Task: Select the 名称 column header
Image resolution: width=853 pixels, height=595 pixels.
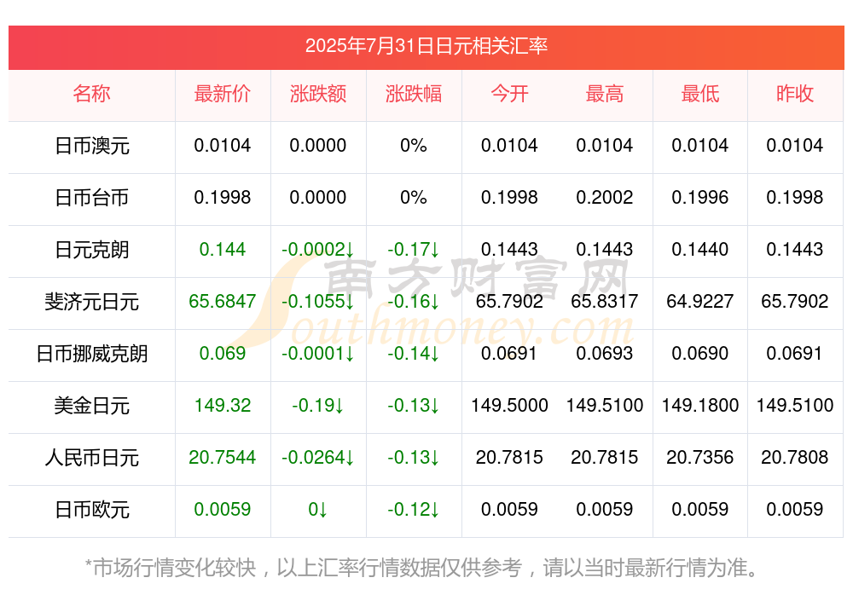Action: (x=92, y=94)
